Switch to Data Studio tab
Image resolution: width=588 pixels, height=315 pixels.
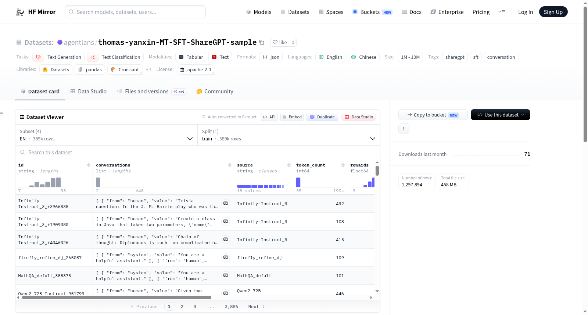click(x=88, y=92)
